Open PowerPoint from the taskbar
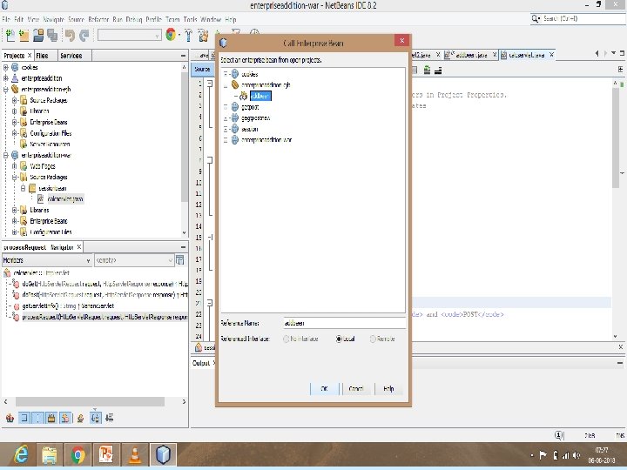This screenshot has height=470, width=627. click(x=106, y=455)
